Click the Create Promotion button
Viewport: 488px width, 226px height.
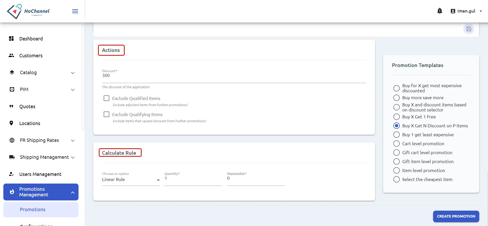(x=456, y=216)
